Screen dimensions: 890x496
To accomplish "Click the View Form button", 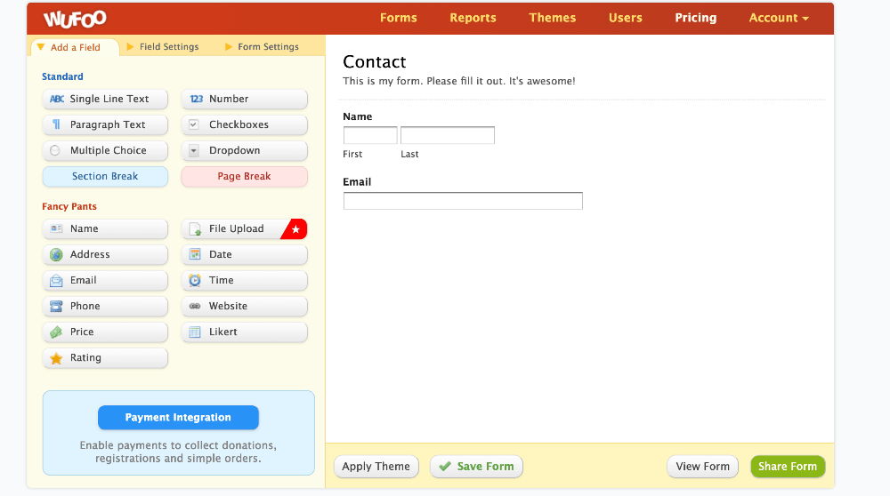I will (x=703, y=467).
